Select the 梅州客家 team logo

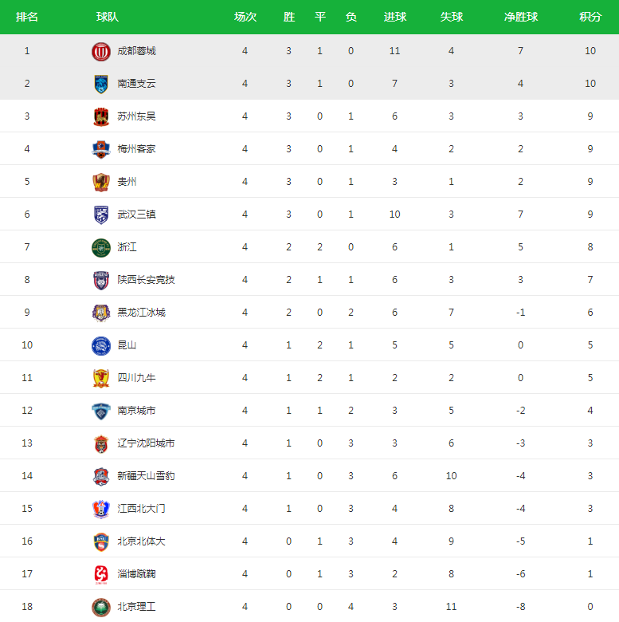[x=101, y=150]
